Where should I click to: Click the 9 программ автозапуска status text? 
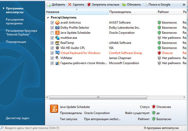[161, 128]
